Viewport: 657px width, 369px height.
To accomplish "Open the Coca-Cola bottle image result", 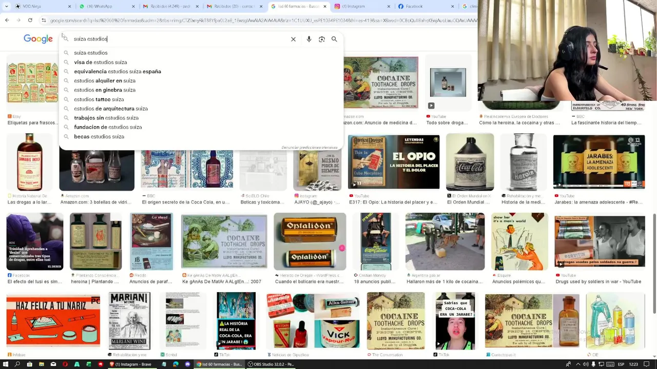I will click(470, 162).
